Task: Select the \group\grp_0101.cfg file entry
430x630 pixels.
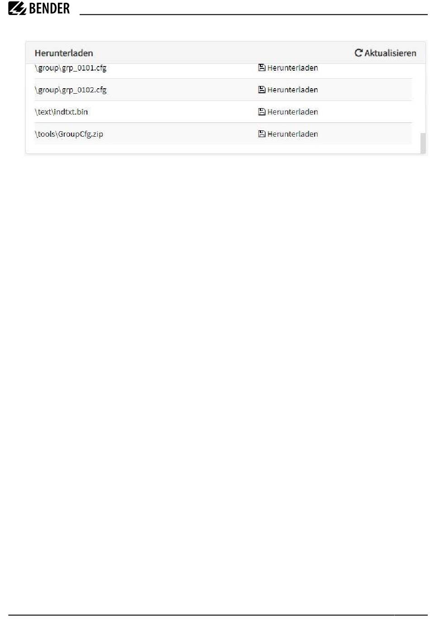Action: [71, 68]
